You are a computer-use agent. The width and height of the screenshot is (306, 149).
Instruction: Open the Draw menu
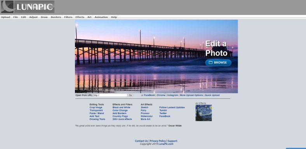pyautogui.click(x=44, y=17)
